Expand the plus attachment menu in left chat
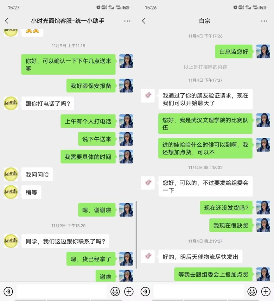Viewport: 274px width, 301px height. click(x=129, y=292)
